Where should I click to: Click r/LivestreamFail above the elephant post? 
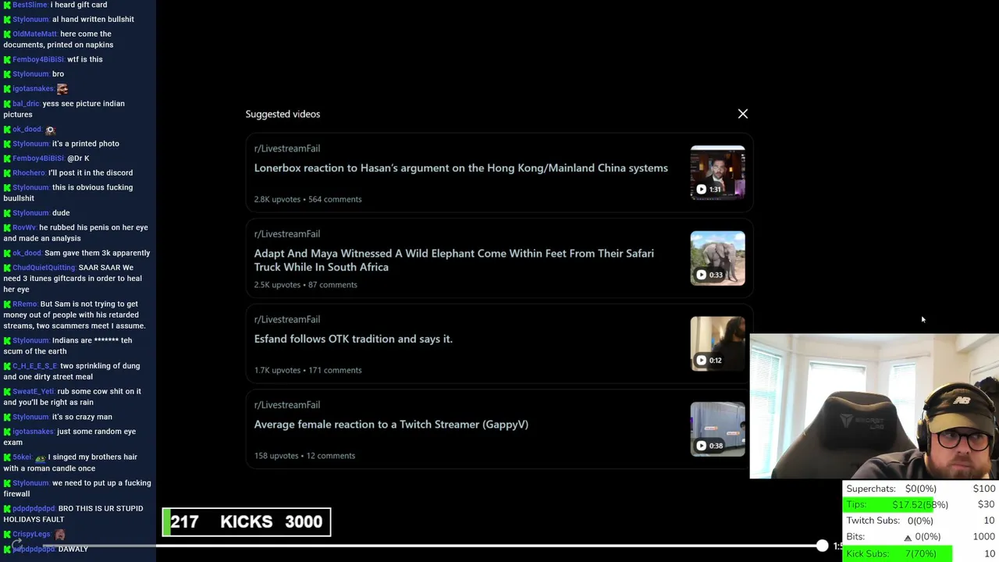pyautogui.click(x=286, y=234)
